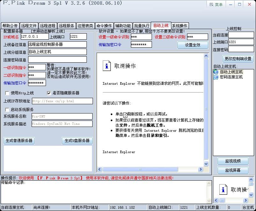Select the 批量执行 tab

click(x=142, y=26)
